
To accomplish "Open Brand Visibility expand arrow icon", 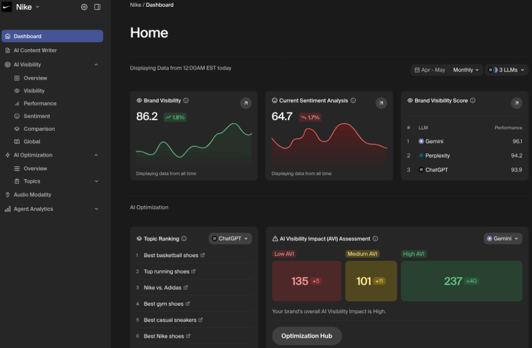I will 245,103.
